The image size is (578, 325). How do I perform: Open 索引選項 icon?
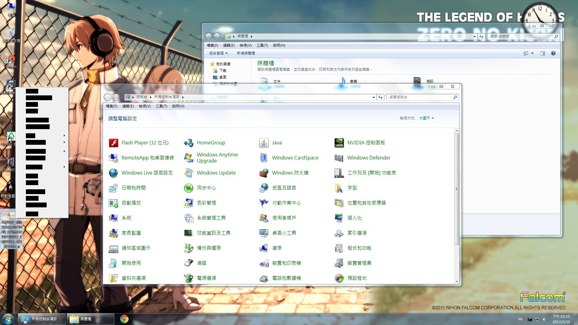click(339, 233)
